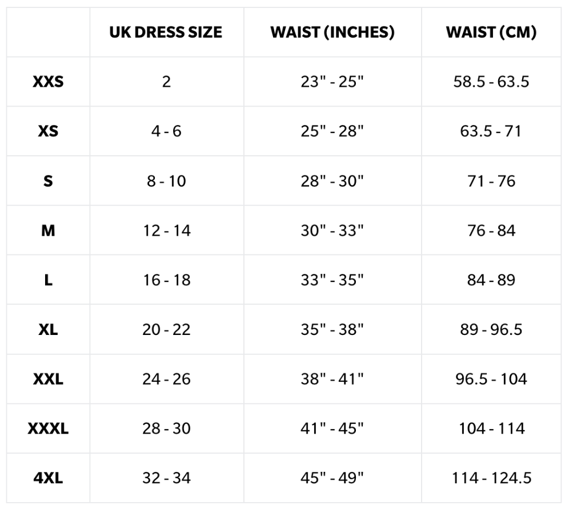The image size is (569, 509).
Task: Select the 58.5 - 63.5 waist cm cell
Action: (491, 82)
